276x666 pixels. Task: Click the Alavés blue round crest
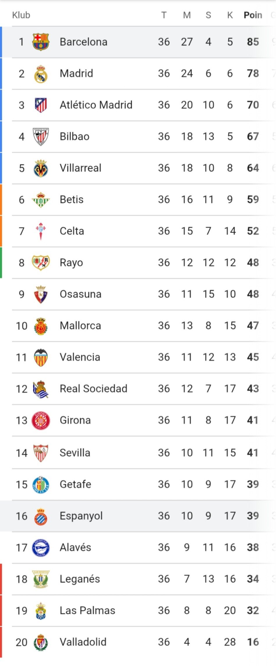pos(41,548)
